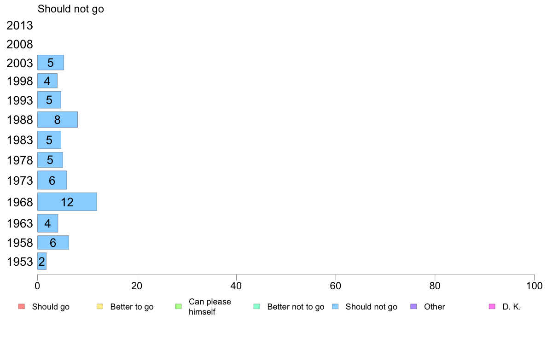Select the 1968 bar showing 12
547x339 pixels.
coord(67,202)
